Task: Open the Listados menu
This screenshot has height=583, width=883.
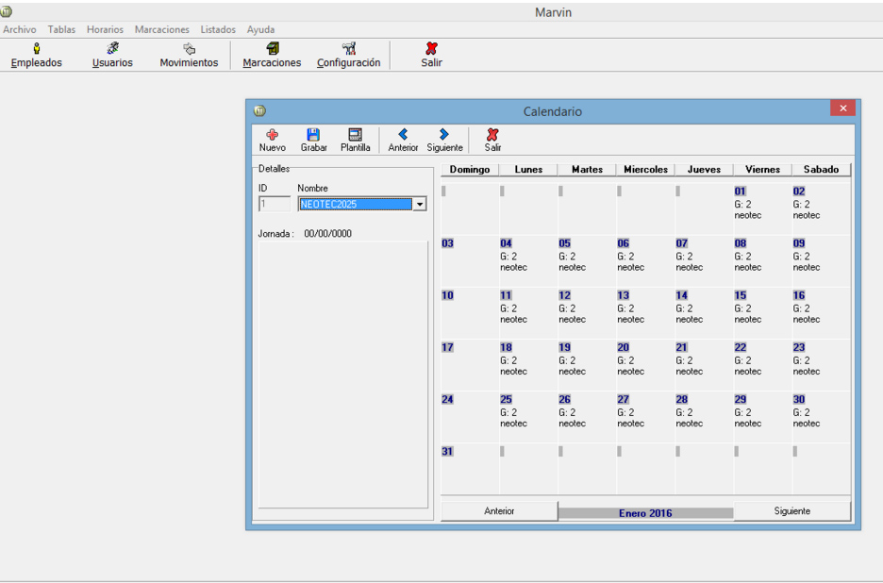Action: coord(218,29)
